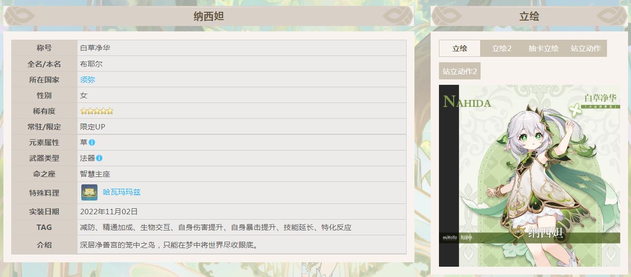Click the 介绍 row label
Image resolution: width=631 pixels, height=277 pixels.
(44, 245)
